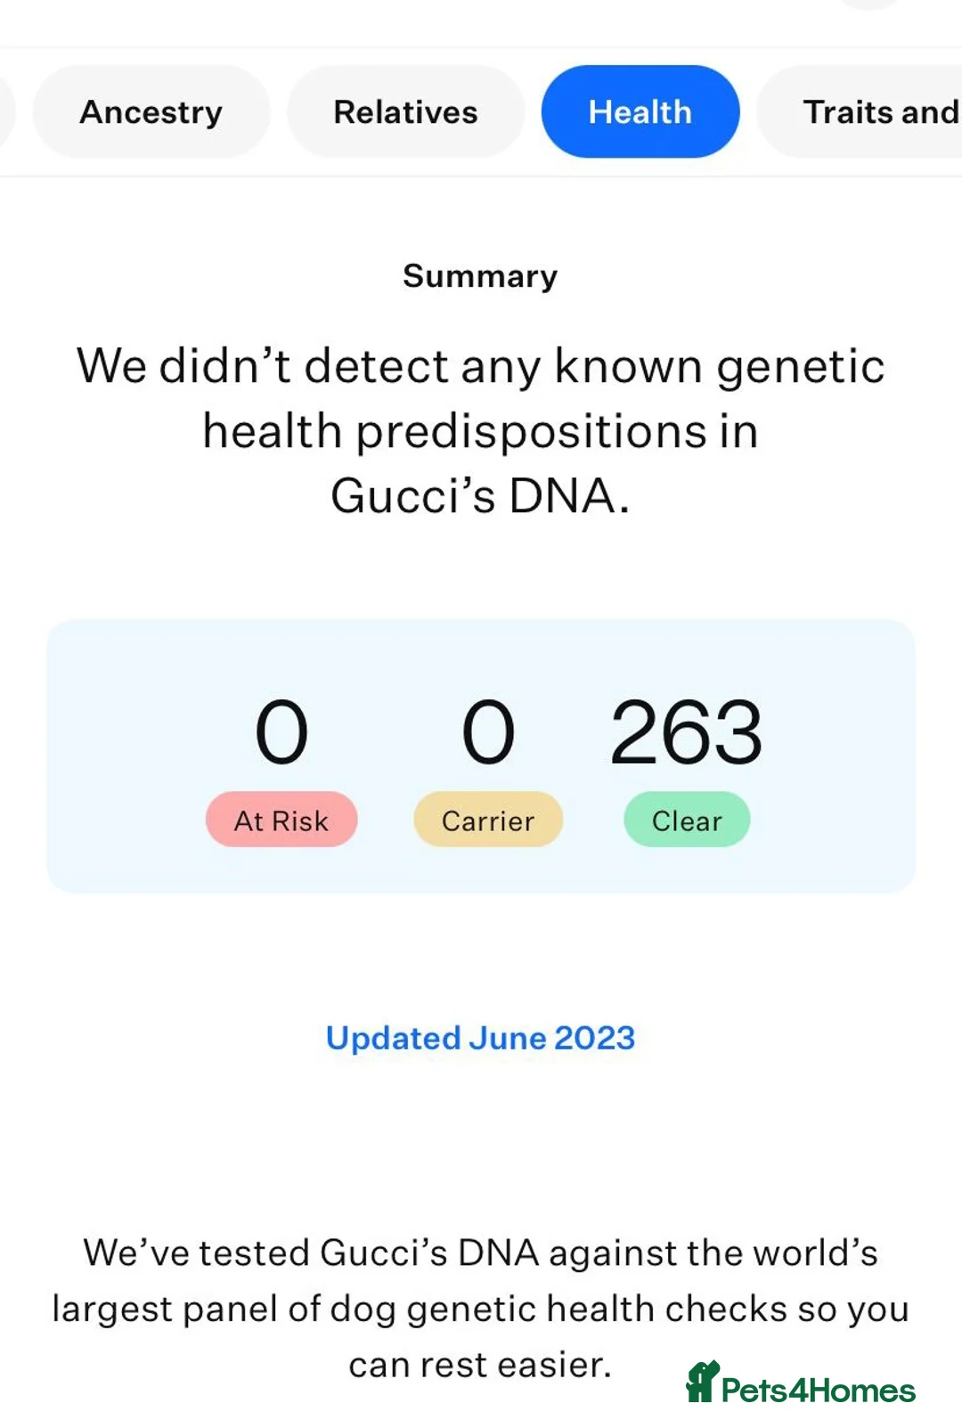Click the yellow Carrier badge

click(487, 820)
